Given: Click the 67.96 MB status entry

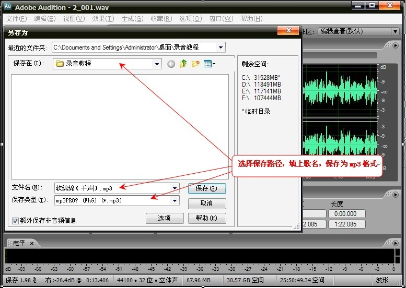Looking at the screenshot, I should [199, 280].
